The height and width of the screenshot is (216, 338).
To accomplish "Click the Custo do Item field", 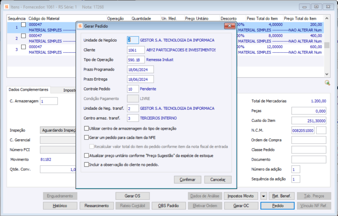I will pos(309,121).
